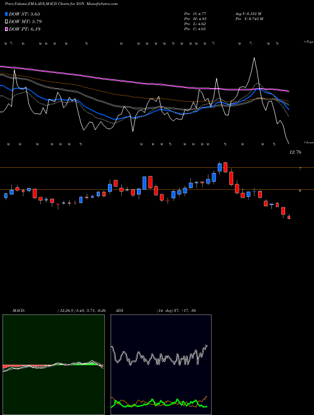Open the ADX indicator chart thumbnail

click(161, 365)
